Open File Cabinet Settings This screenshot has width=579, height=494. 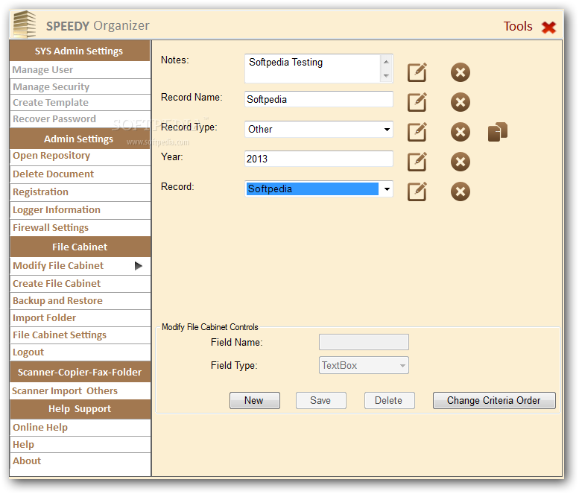click(80, 335)
